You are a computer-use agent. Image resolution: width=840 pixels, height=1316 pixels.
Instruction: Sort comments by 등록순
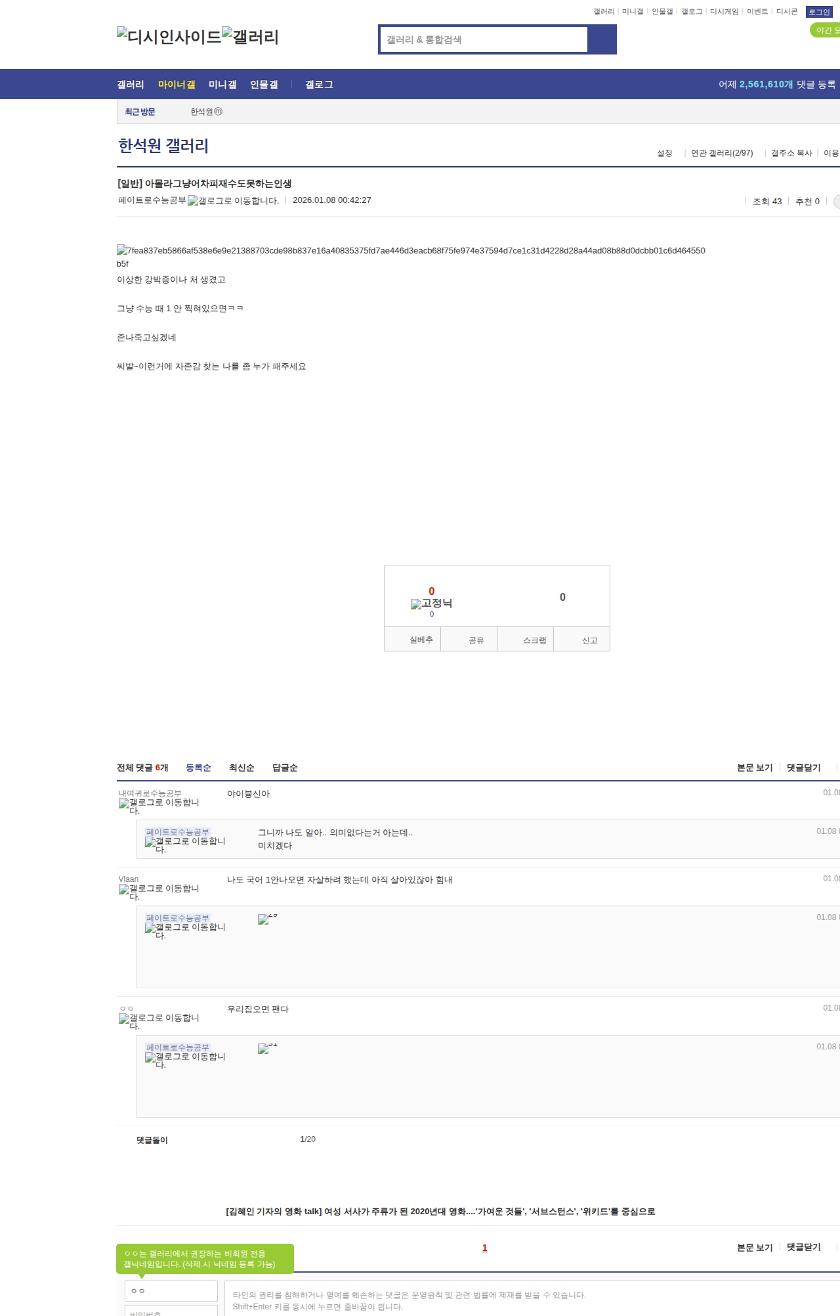[x=198, y=768]
